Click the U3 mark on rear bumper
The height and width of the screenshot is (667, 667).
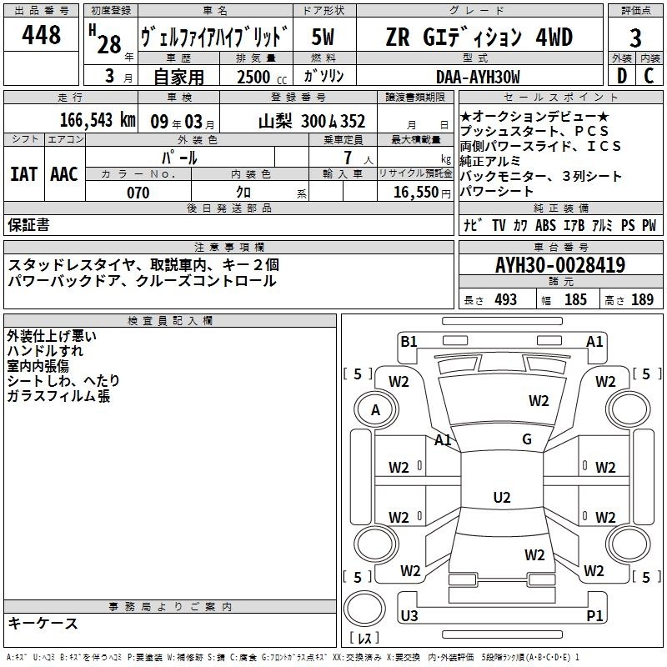tap(409, 615)
